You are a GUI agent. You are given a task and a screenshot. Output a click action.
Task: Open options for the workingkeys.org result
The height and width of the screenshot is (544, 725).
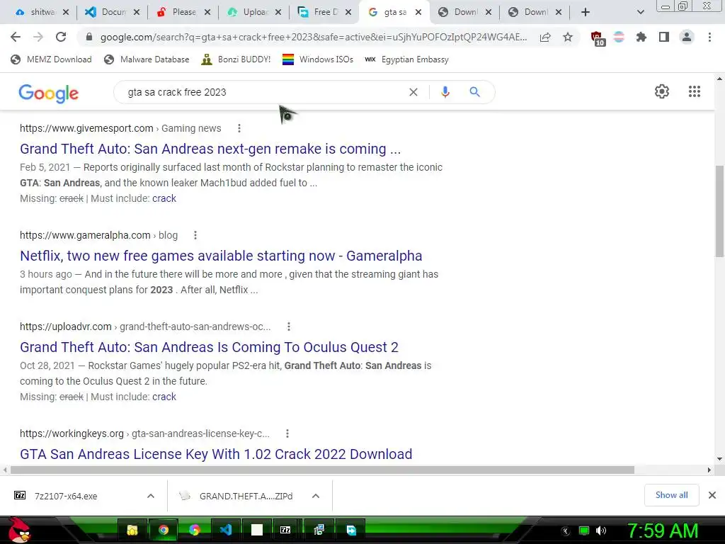tap(287, 433)
